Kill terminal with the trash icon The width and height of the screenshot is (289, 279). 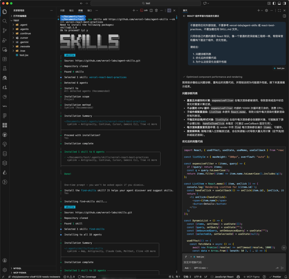coord(156,10)
